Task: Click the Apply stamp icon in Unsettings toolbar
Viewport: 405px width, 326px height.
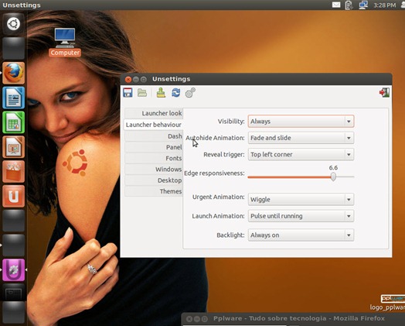Action: tap(161, 93)
